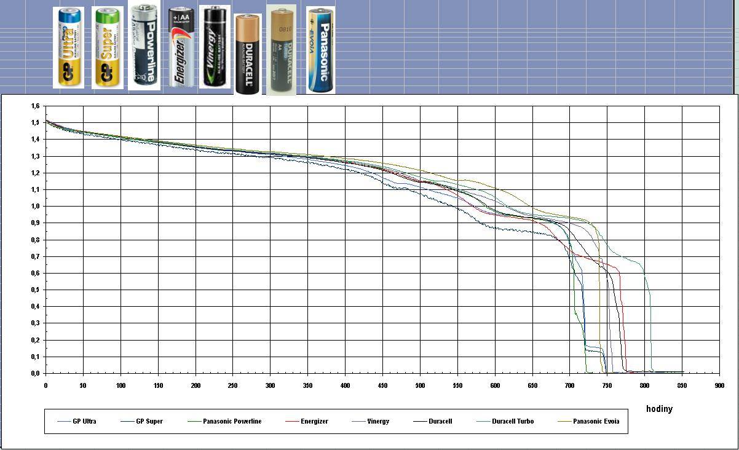
Task: Select the 850 hours axis label
Action: 682,385
